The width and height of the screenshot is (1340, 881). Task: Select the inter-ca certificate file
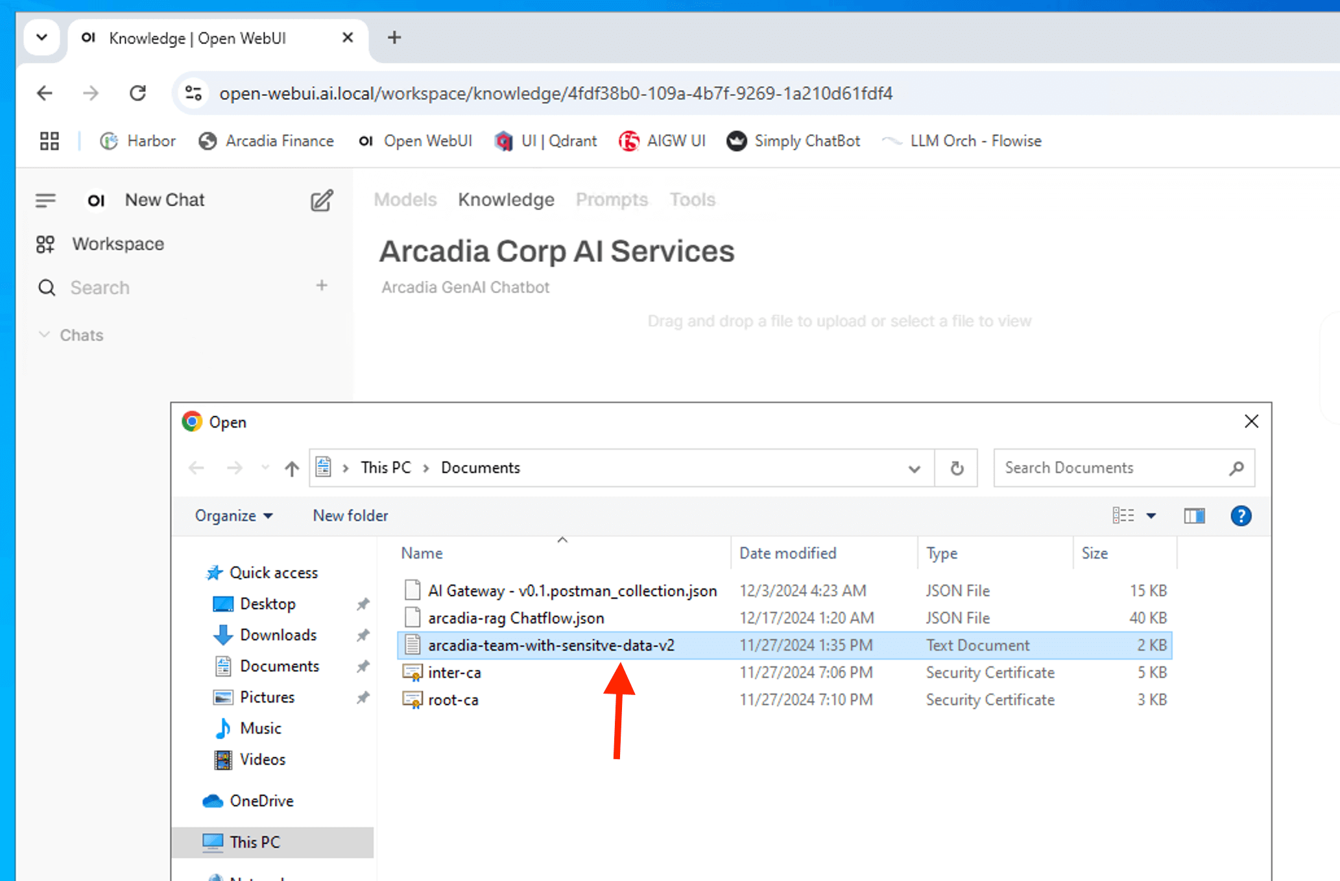(454, 673)
